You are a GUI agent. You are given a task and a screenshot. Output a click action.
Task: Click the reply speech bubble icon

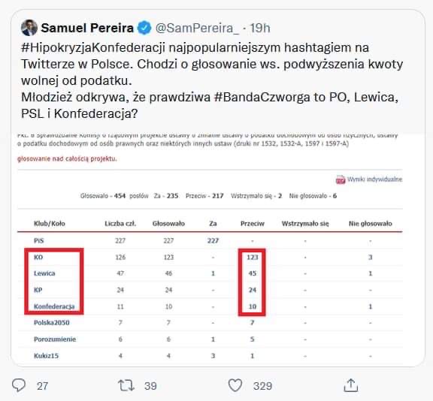[19, 385]
